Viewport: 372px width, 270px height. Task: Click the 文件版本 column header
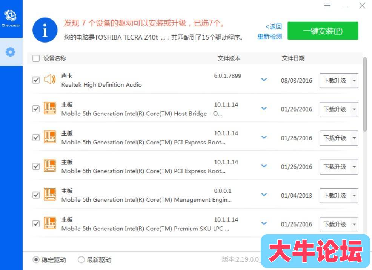pyautogui.click(x=229, y=58)
